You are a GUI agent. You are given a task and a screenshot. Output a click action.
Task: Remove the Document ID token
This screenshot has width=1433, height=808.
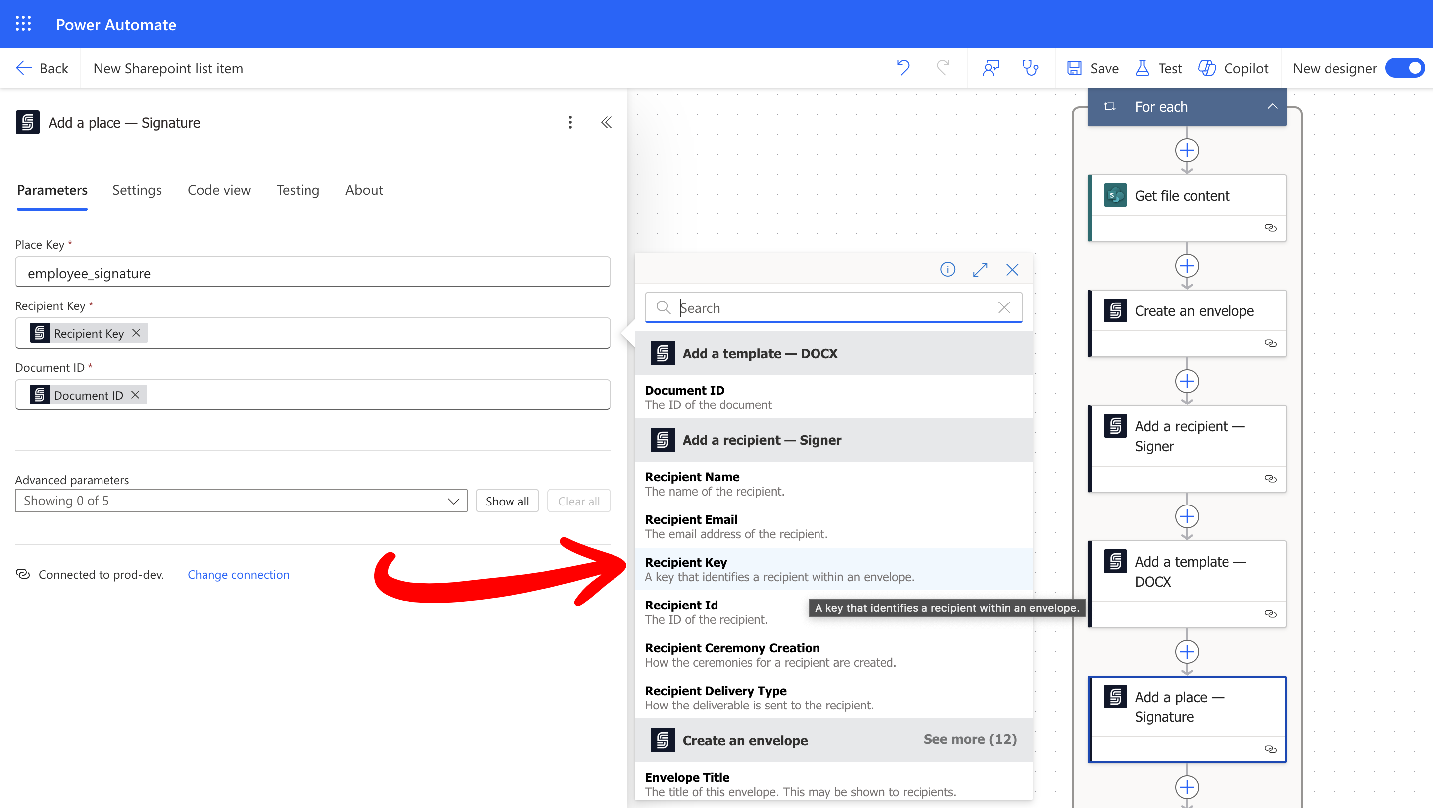point(135,395)
